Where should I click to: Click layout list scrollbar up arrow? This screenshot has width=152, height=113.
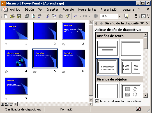(x=145, y=35)
